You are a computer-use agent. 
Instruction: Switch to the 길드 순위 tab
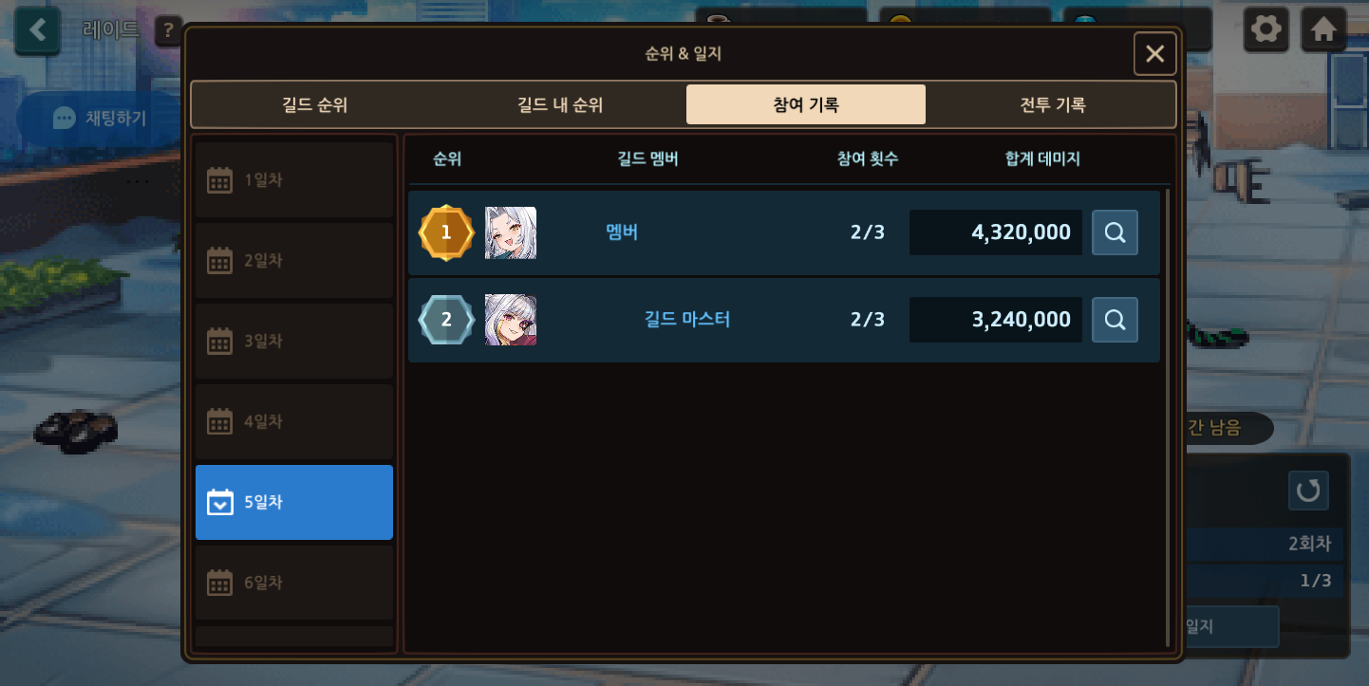[315, 104]
